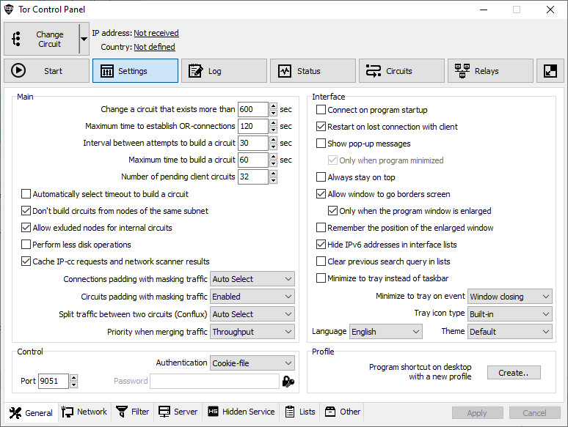Switch to the Other settings tab

[x=342, y=412]
